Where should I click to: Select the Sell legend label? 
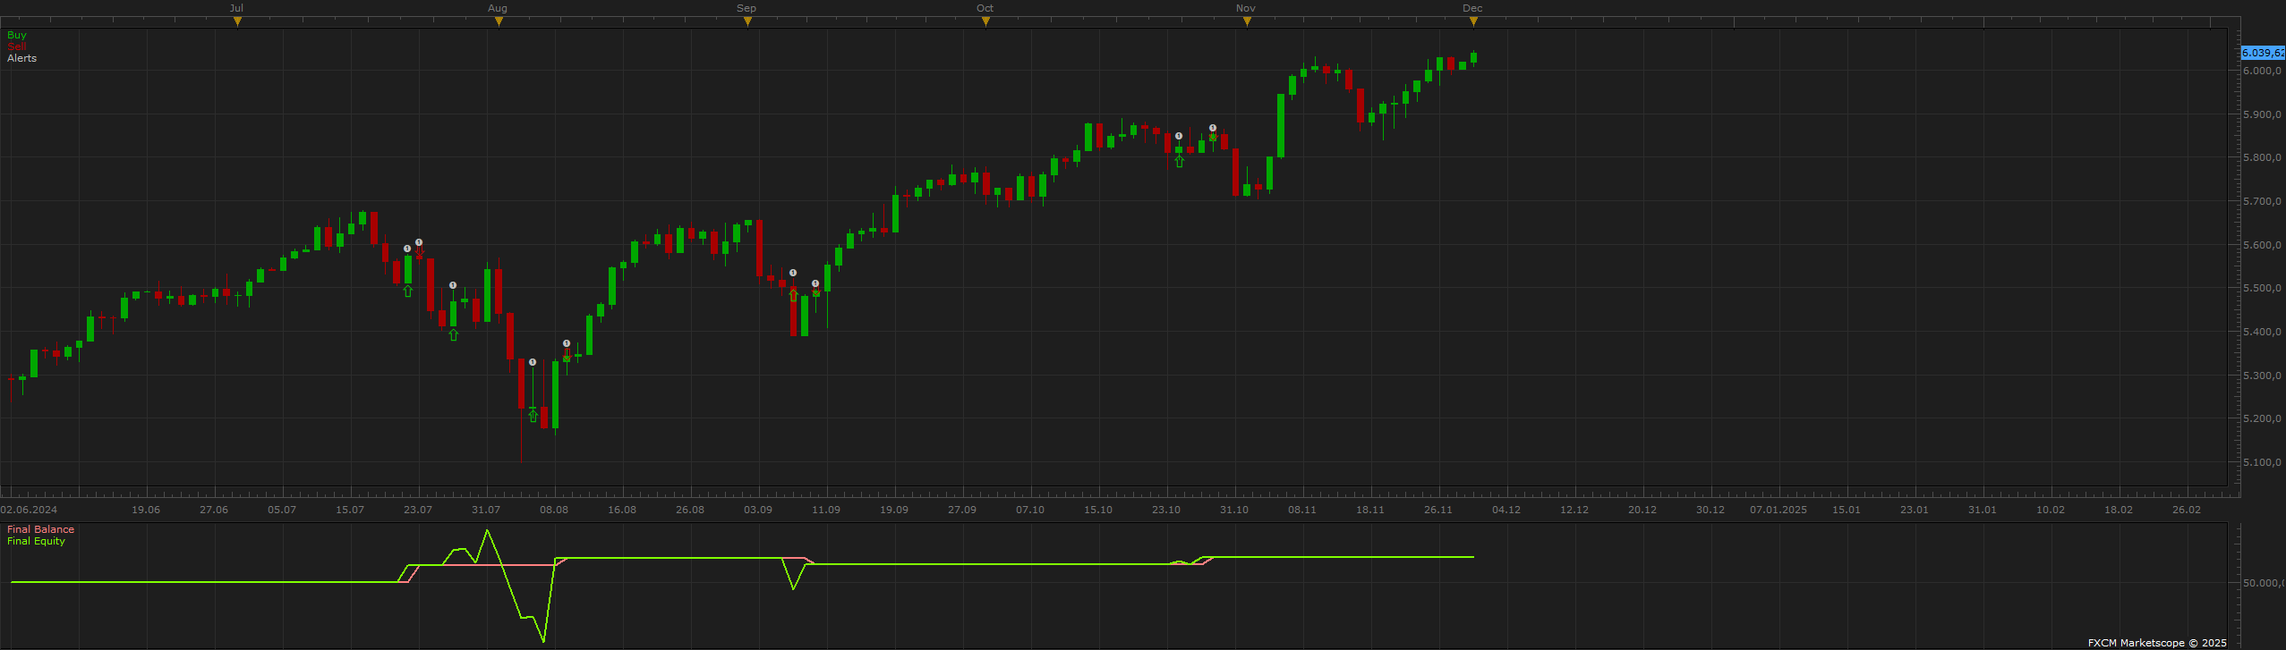(16, 46)
